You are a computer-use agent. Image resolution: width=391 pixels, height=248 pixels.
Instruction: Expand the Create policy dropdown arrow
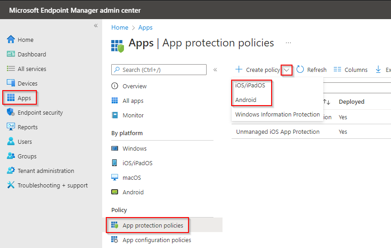[x=287, y=70]
